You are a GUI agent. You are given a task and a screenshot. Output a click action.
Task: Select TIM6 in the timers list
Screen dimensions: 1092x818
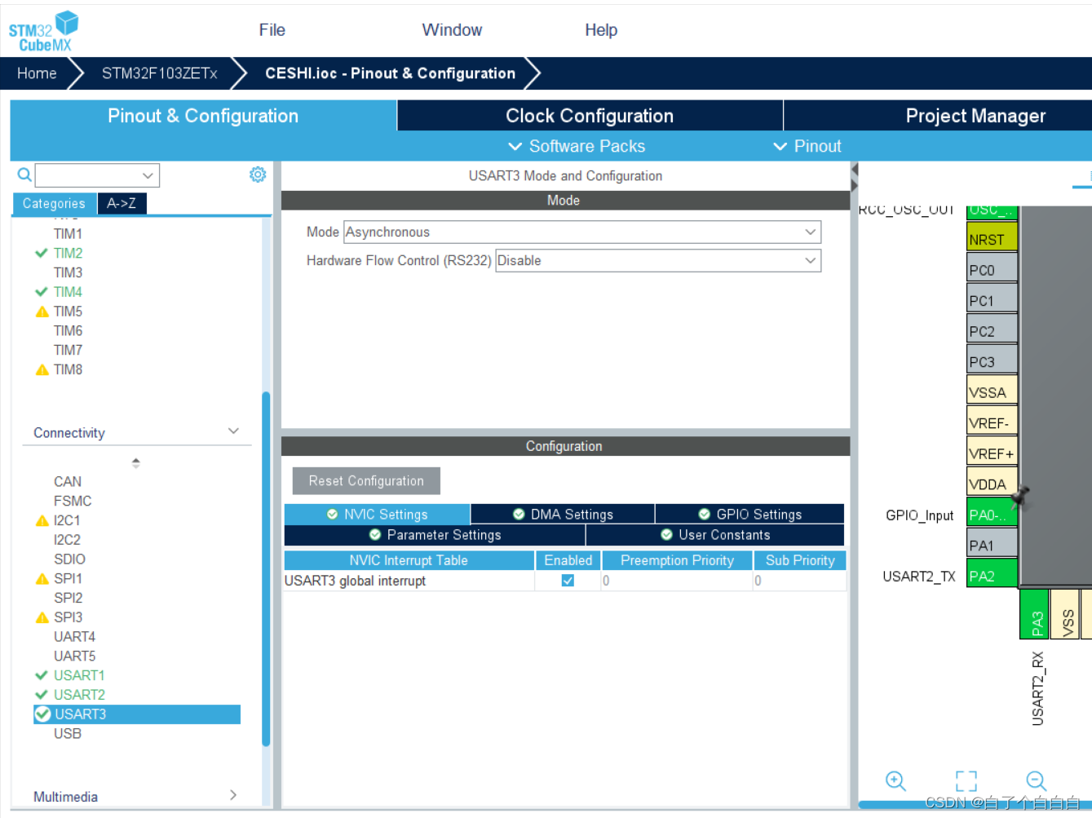pos(68,331)
